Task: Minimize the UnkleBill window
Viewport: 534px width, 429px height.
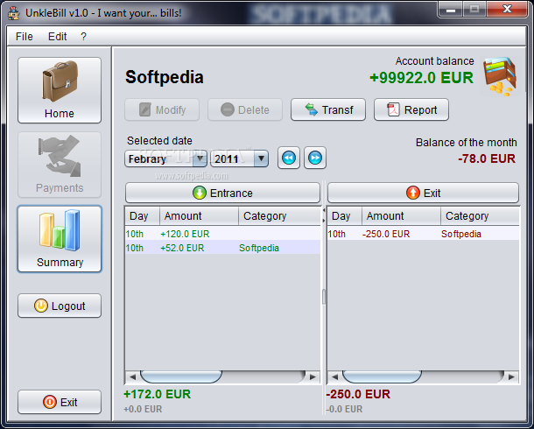Action: 451,10
